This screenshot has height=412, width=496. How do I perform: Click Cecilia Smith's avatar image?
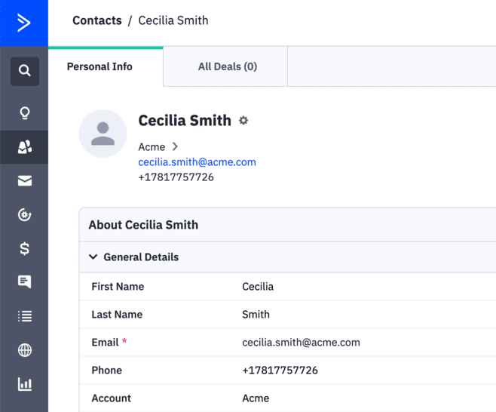pyautogui.click(x=103, y=134)
